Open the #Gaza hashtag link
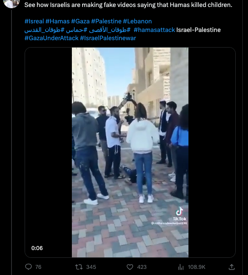This screenshot has height=275, width=248. click(x=80, y=21)
